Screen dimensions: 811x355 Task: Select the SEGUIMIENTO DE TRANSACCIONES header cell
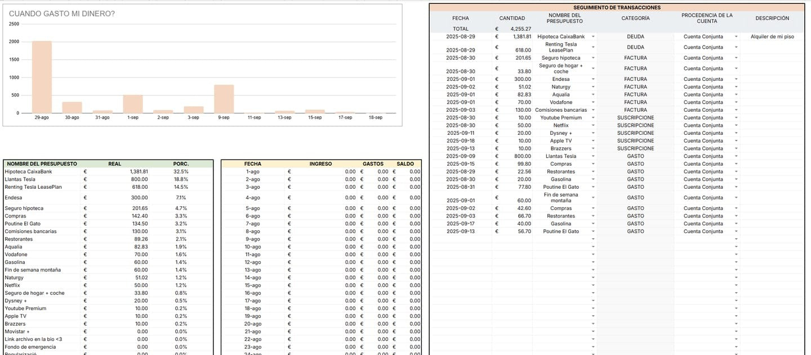[617, 7]
